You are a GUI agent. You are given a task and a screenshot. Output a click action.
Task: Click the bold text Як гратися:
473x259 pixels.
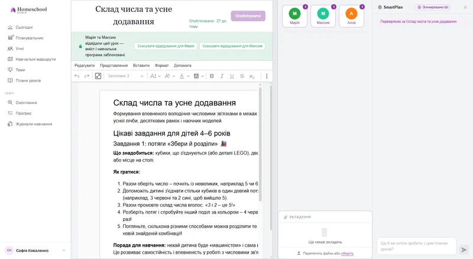click(x=127, y=172)
